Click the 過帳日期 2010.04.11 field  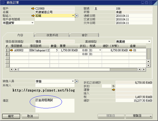tap(134, 16)
